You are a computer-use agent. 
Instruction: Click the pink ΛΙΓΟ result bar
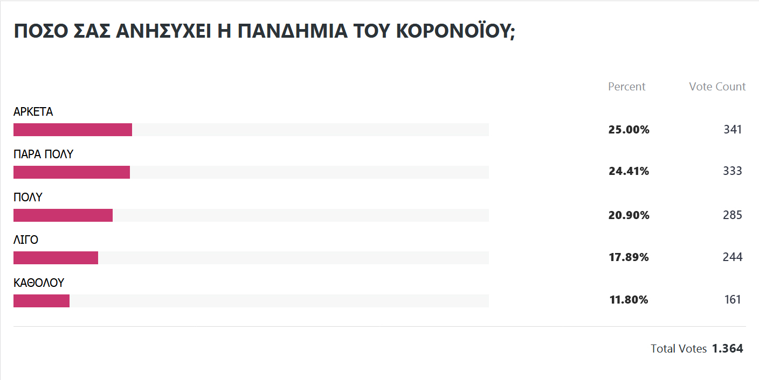click(x=56, y=258)
